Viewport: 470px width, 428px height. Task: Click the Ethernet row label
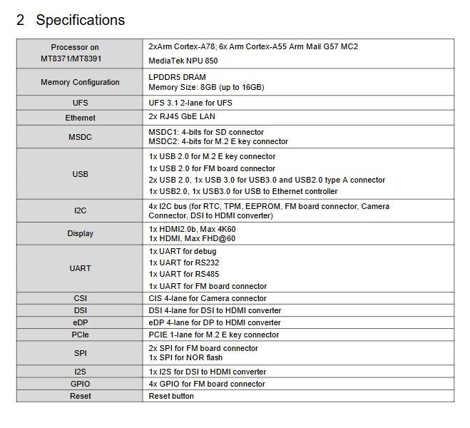[81, 118]
